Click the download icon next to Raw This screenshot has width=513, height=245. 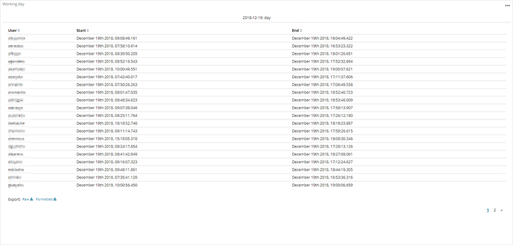tap(31, 199)
